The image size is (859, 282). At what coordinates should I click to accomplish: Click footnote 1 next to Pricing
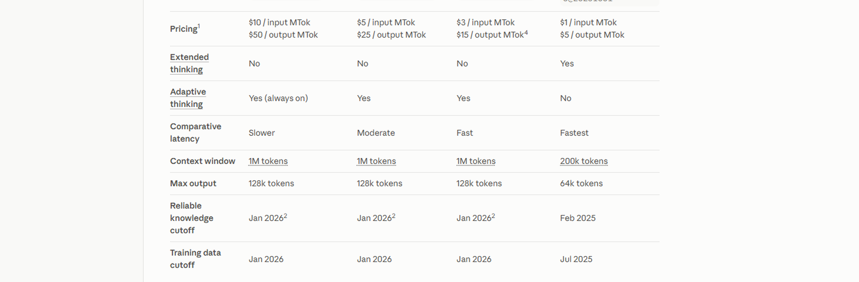[199, 26]
